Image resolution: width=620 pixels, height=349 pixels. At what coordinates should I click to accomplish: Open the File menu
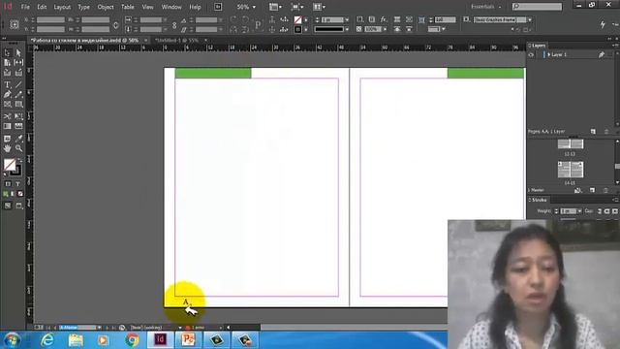click(25, 7)
